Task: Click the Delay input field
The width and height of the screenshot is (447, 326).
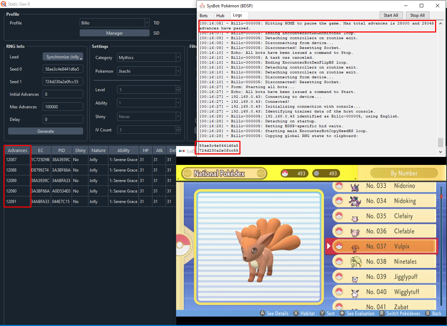Action: pyautogui.click(x=63, y=119)
